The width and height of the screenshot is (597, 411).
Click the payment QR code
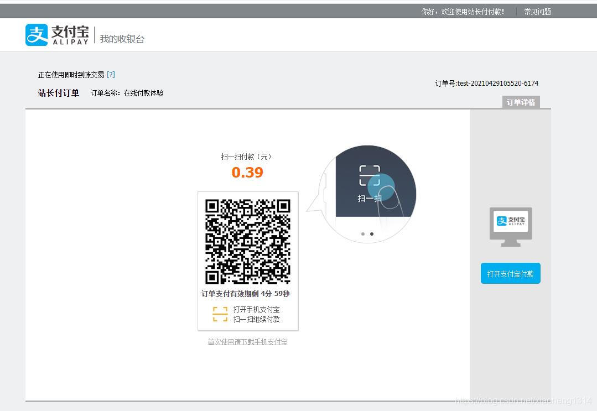pos(248,242)
